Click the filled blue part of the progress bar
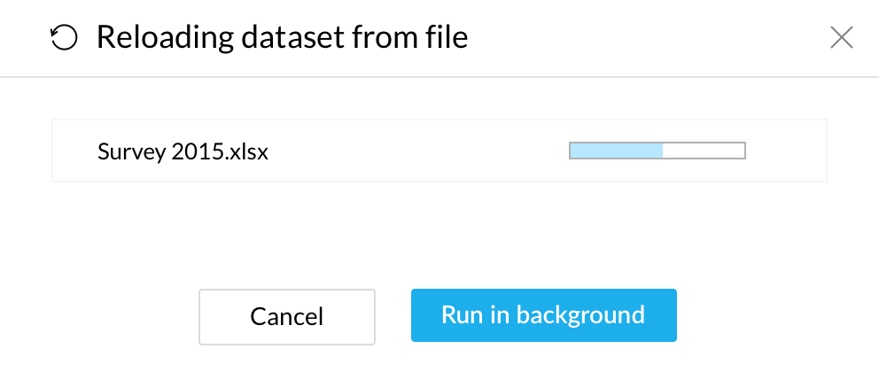The height and width of the screenshot is (372, 879). [x=617, y=151]
